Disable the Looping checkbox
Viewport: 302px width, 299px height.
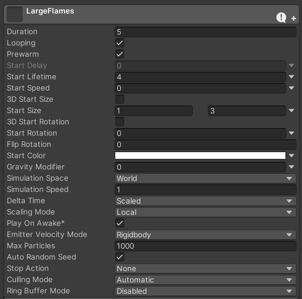point(119,43)
